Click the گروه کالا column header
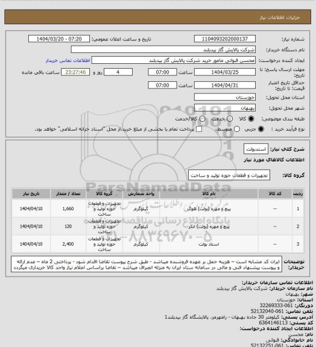 click(104, 193)
